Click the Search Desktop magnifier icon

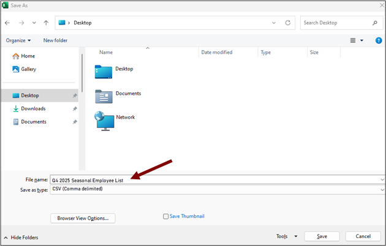pos(374,23)
